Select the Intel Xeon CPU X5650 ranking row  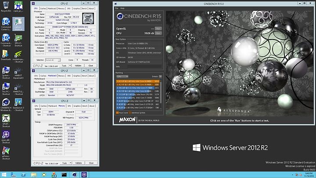coord(138,94)
